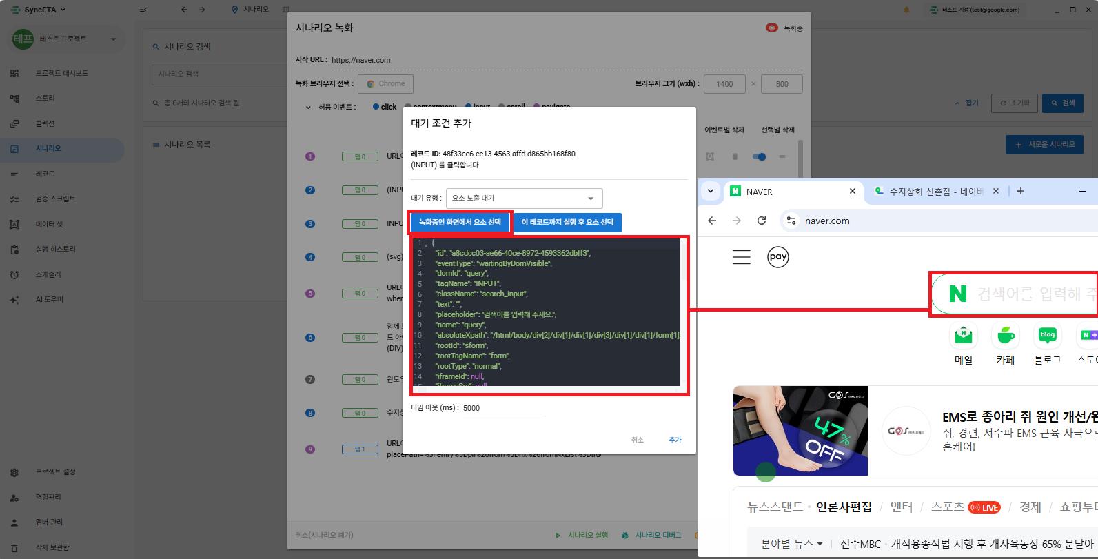The image size is (1098, 559).
Task: Open the 멤버 관리 person icon
Action: 14,522
